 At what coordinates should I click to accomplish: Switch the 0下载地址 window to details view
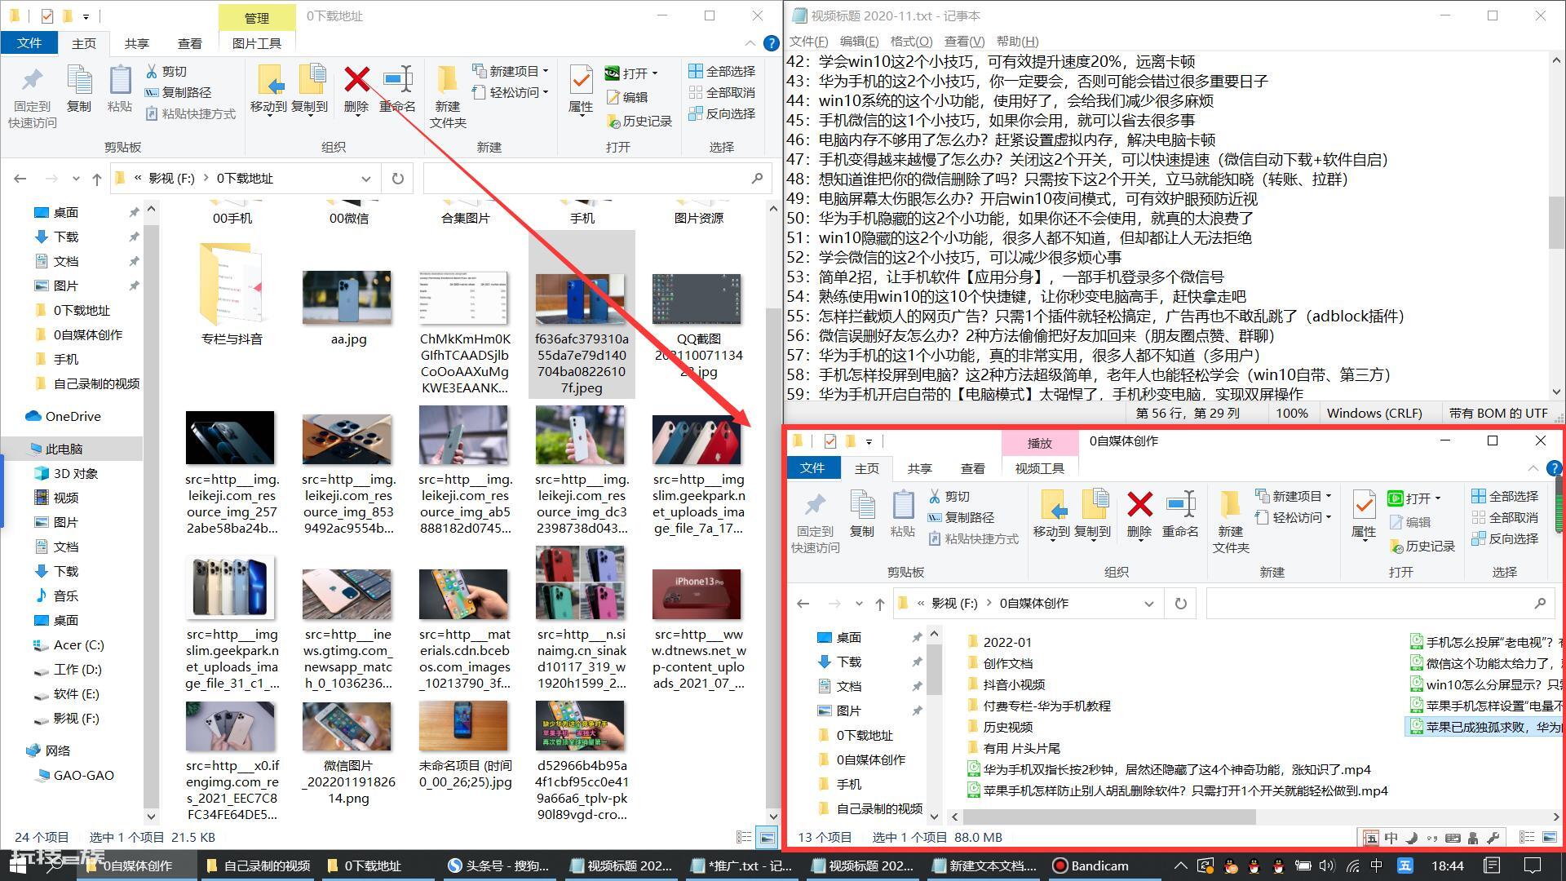tap(744, 837)
